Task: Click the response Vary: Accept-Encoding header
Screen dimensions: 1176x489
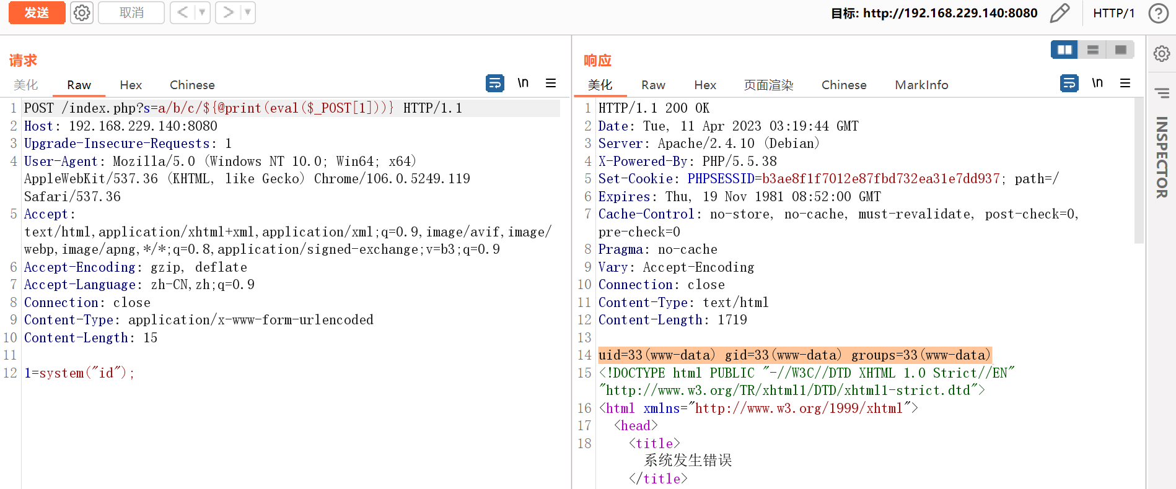Action: coord(676,267)
